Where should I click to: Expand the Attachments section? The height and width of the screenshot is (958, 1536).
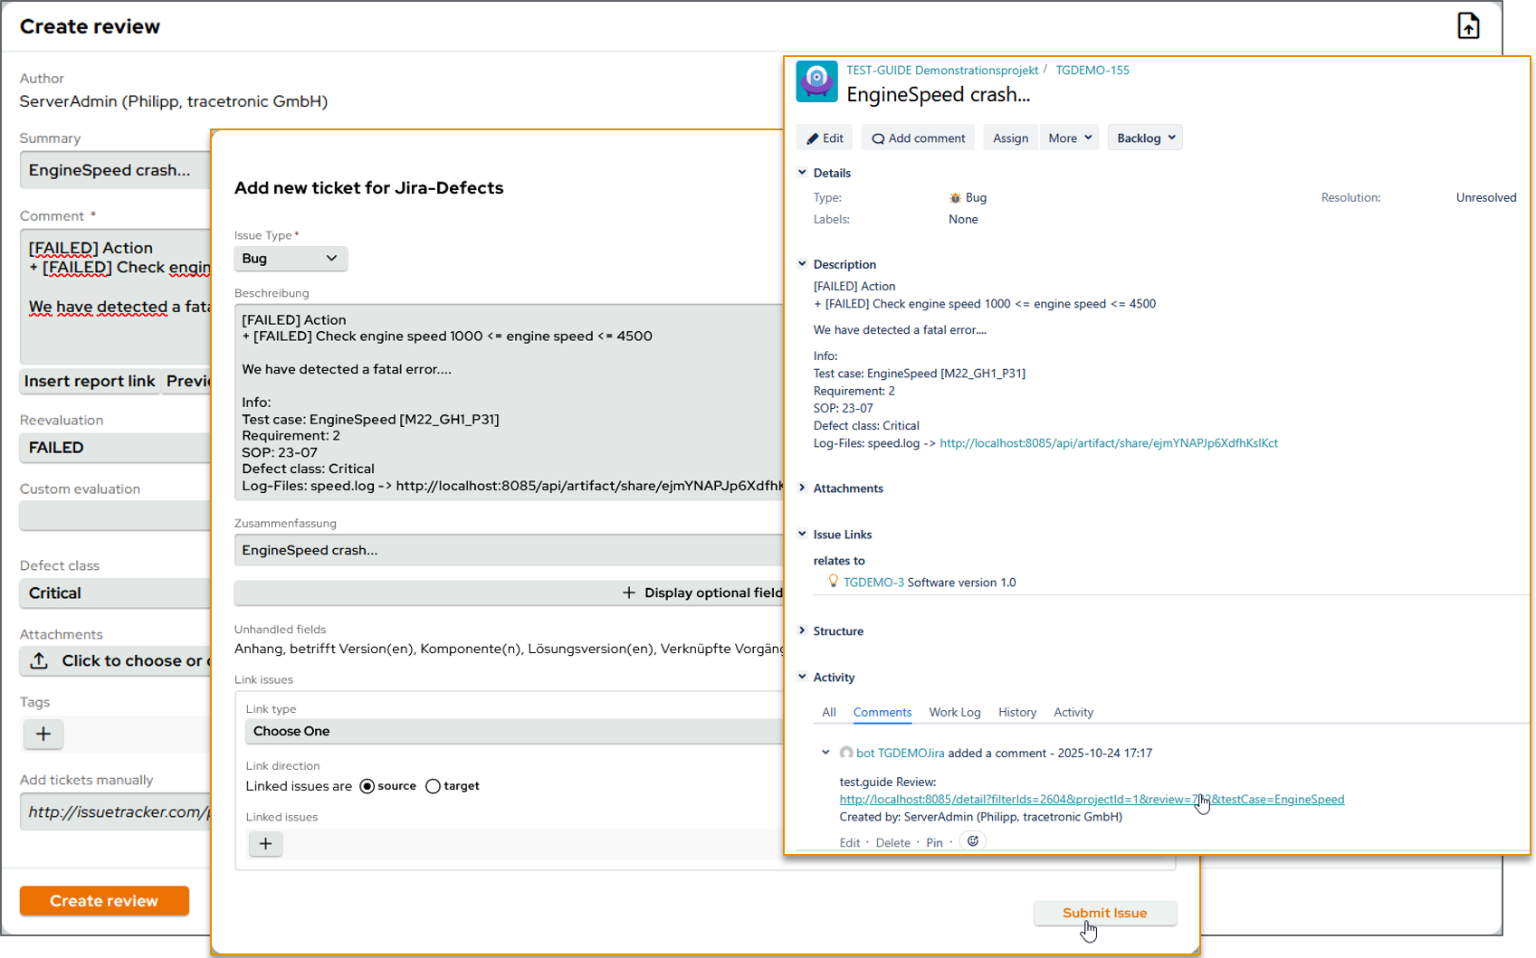pyautogui.click(x=802, y=488)
